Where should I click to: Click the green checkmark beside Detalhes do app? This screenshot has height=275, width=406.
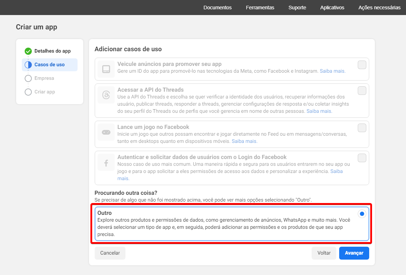click(28, 51)
